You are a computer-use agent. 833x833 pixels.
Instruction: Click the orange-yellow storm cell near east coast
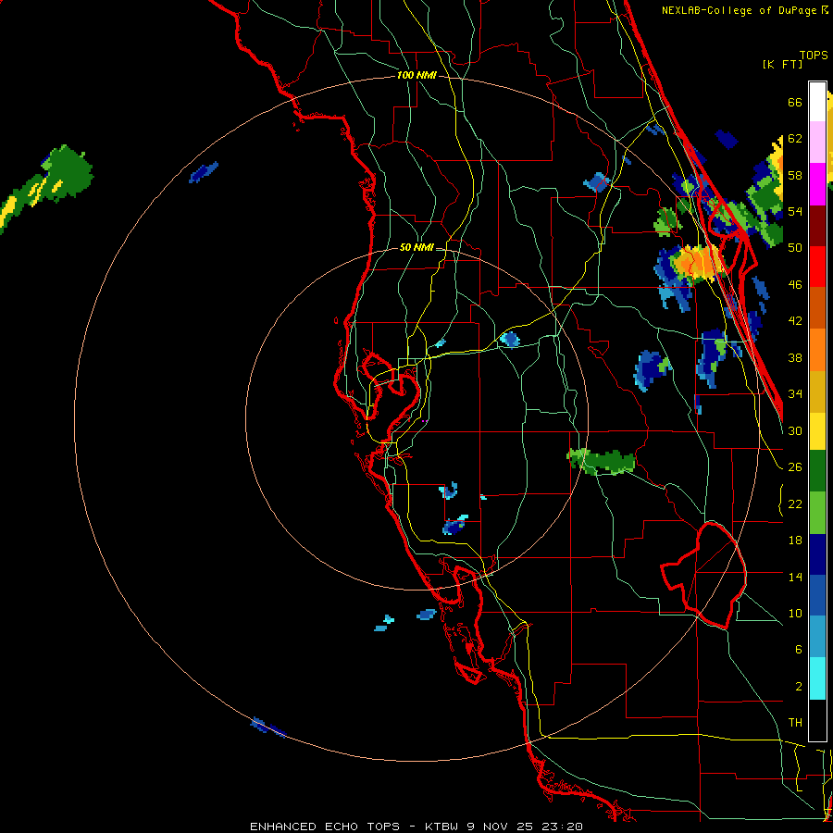pos(697,263)
